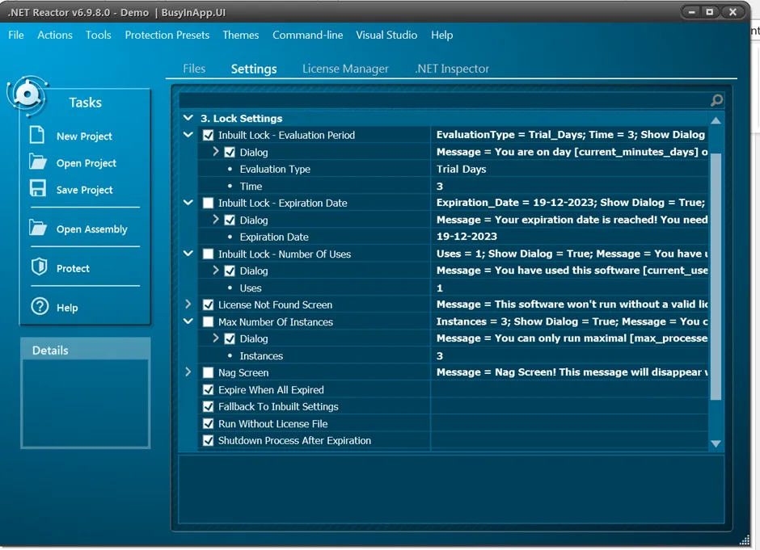
Task: Click the .NET Reactor logo icon
Action: (27, 94)
